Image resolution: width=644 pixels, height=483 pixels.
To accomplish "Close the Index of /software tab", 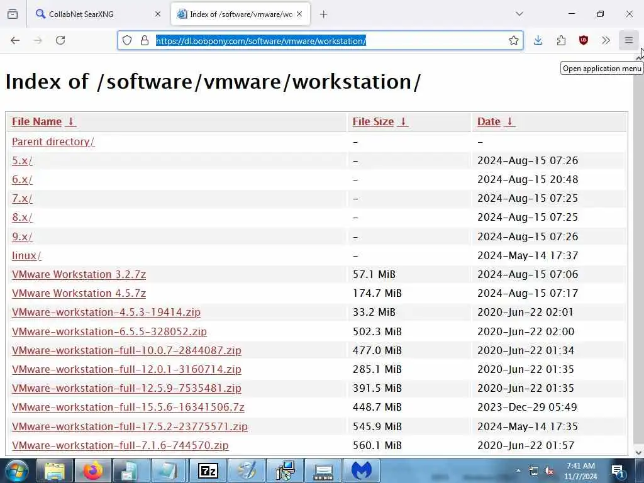I will [x=299, y=14].
